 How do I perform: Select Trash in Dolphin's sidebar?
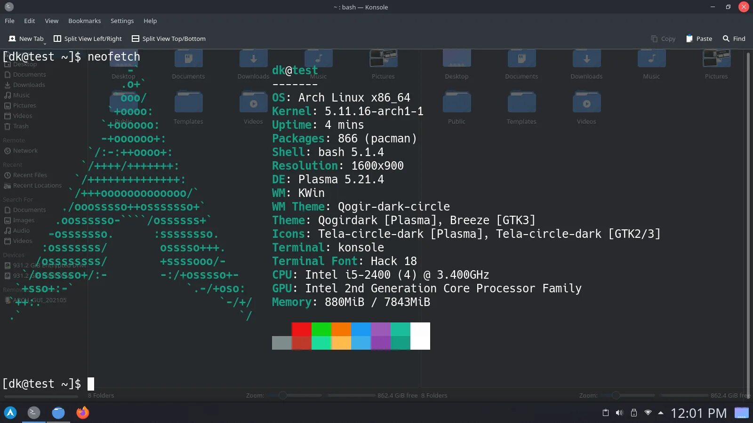16,126
